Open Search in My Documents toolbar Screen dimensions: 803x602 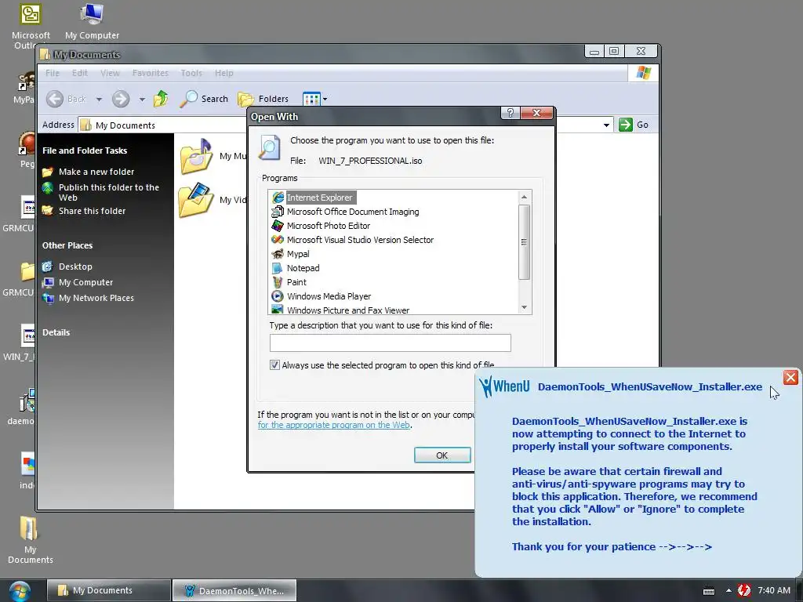click(204, 99)
